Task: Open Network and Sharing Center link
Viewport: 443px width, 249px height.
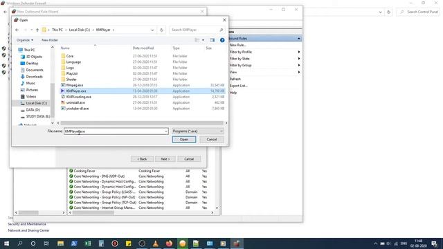Action: pyautogui.click(x=28, y=230)
